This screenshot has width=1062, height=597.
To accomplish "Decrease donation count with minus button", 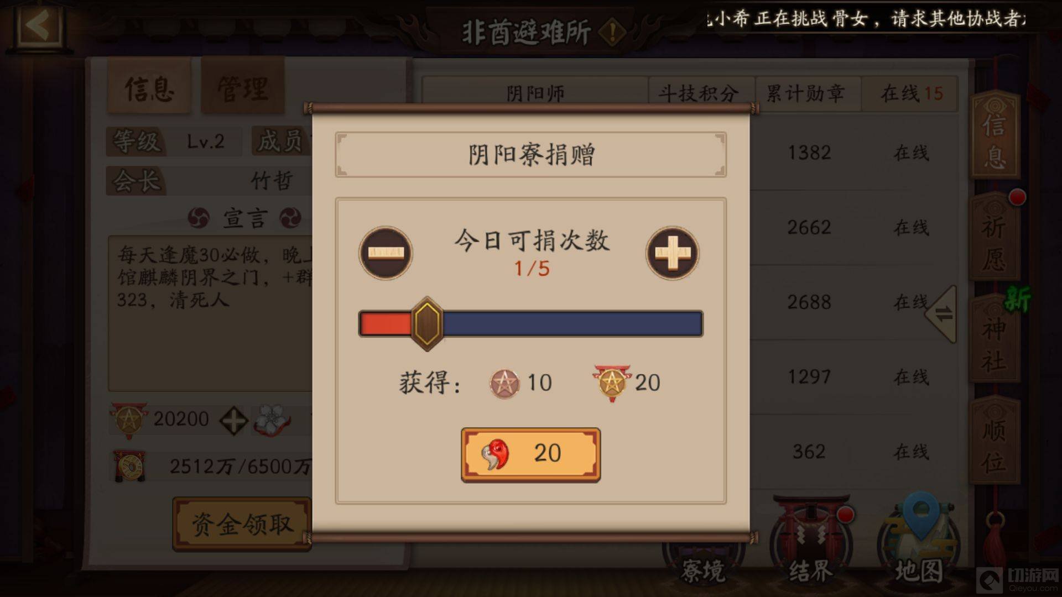I will coord(386,253).
